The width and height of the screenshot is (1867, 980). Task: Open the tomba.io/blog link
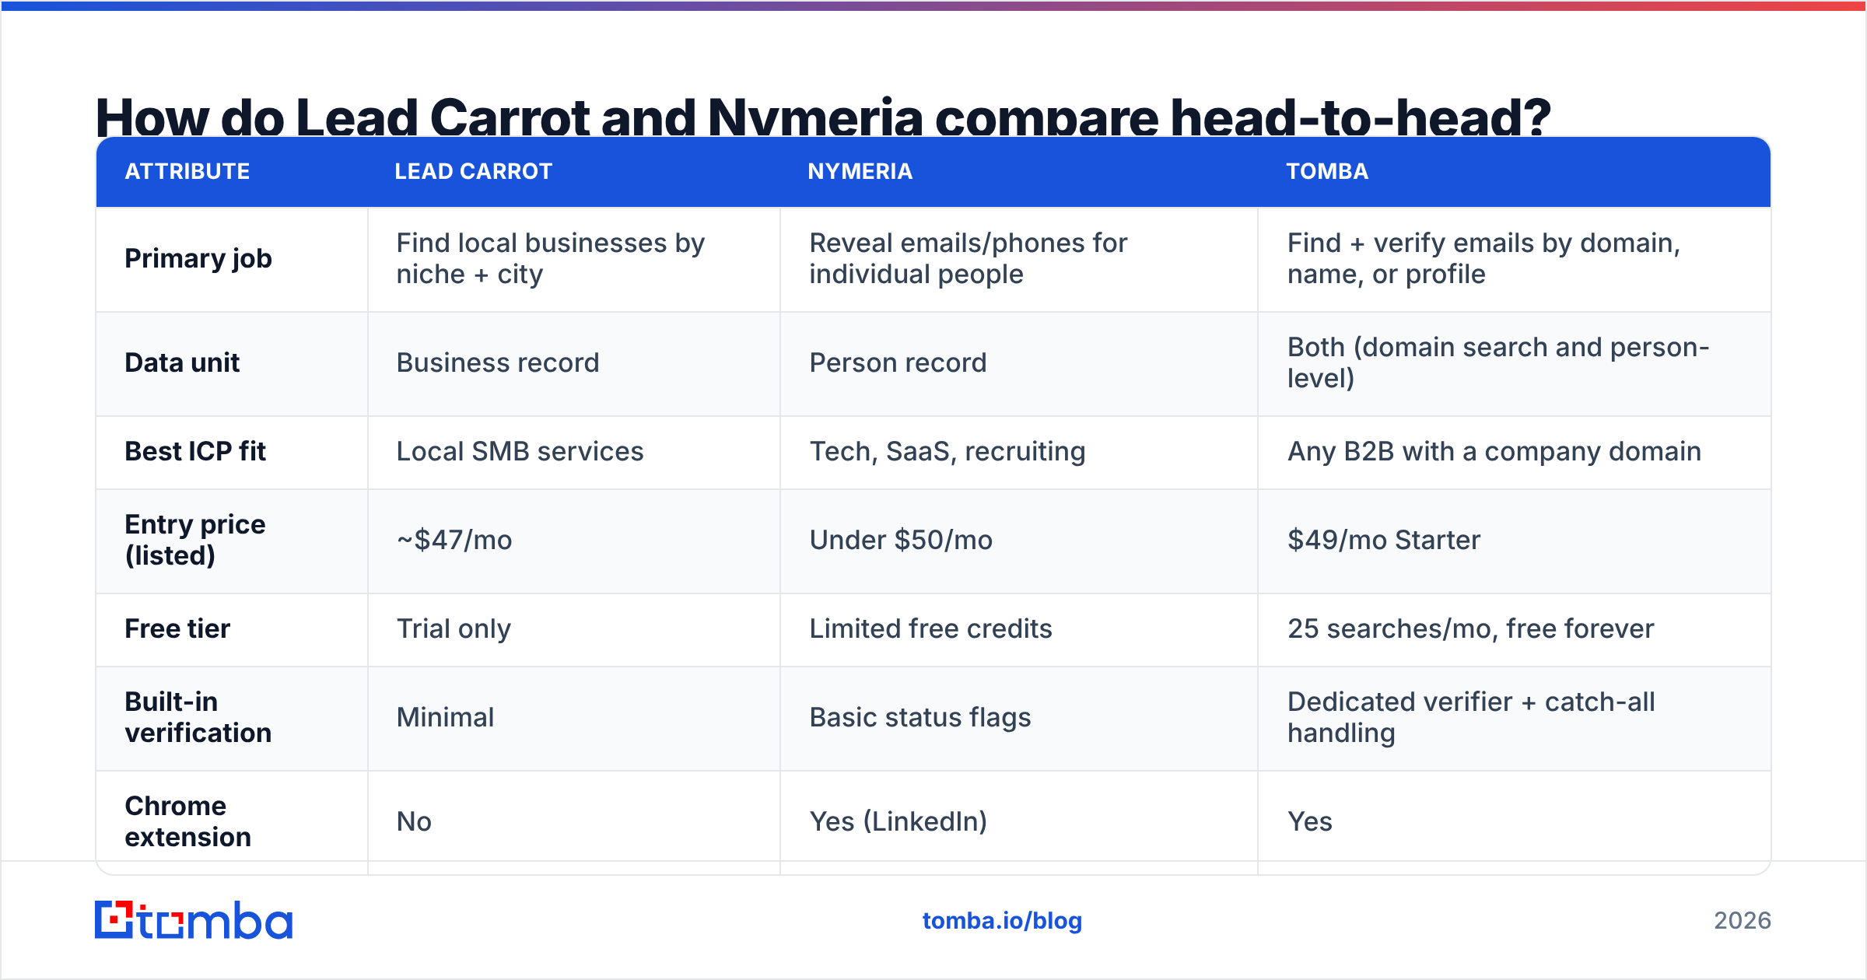1002,921
